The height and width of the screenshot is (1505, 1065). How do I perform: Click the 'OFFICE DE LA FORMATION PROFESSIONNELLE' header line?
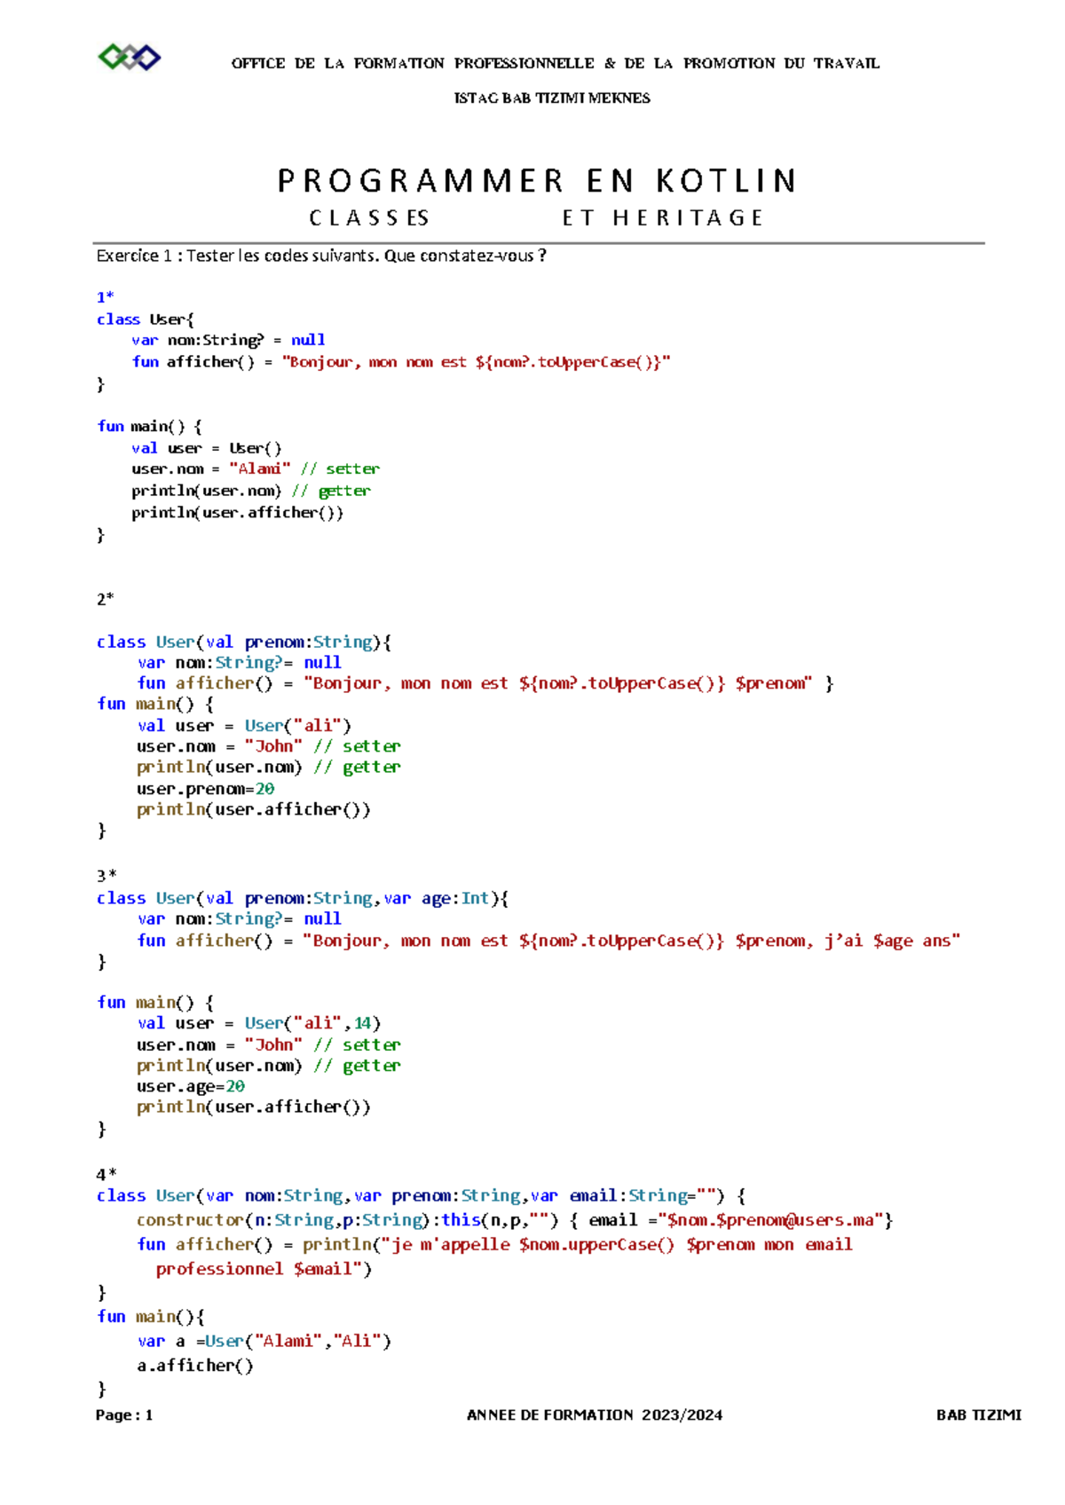pyautogui.click(x=556, y=63)
